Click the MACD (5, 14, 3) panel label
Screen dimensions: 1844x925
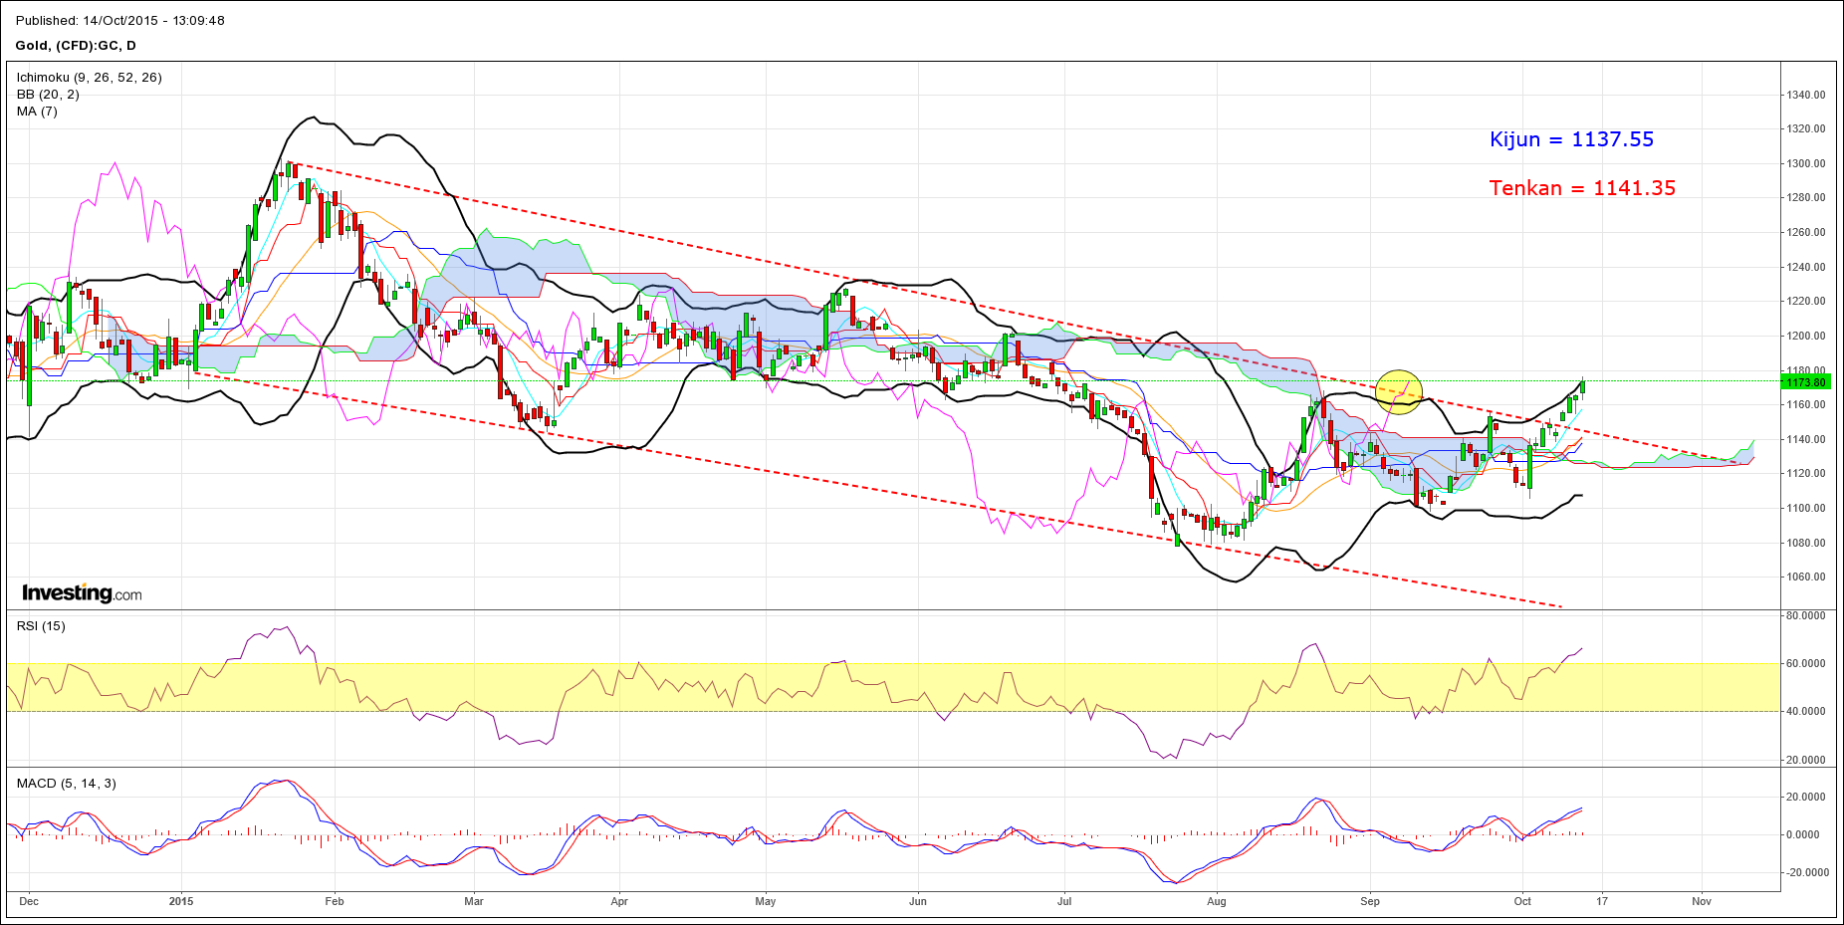tap(67, 784)
